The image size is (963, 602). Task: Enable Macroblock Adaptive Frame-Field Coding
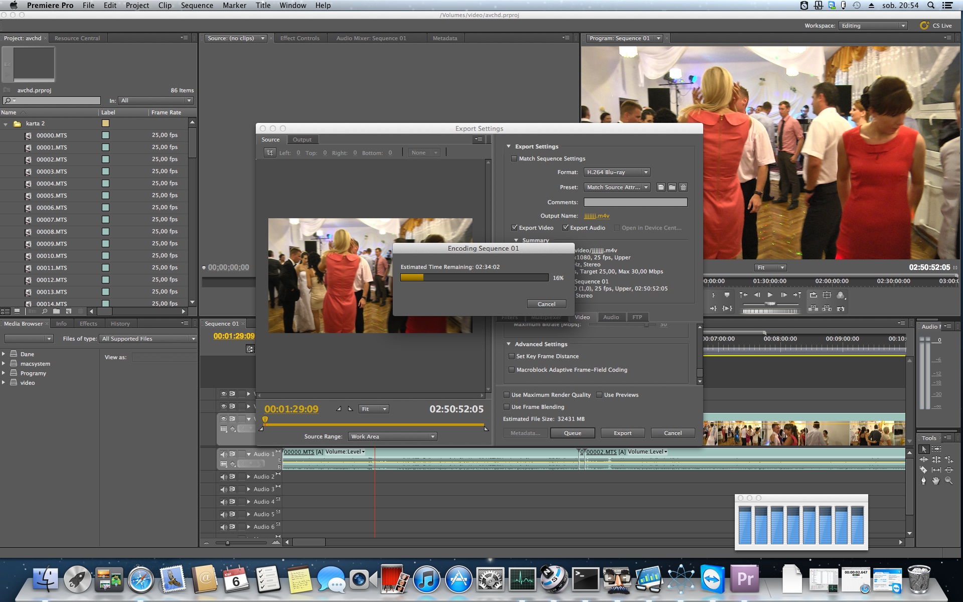pos(512,370)
